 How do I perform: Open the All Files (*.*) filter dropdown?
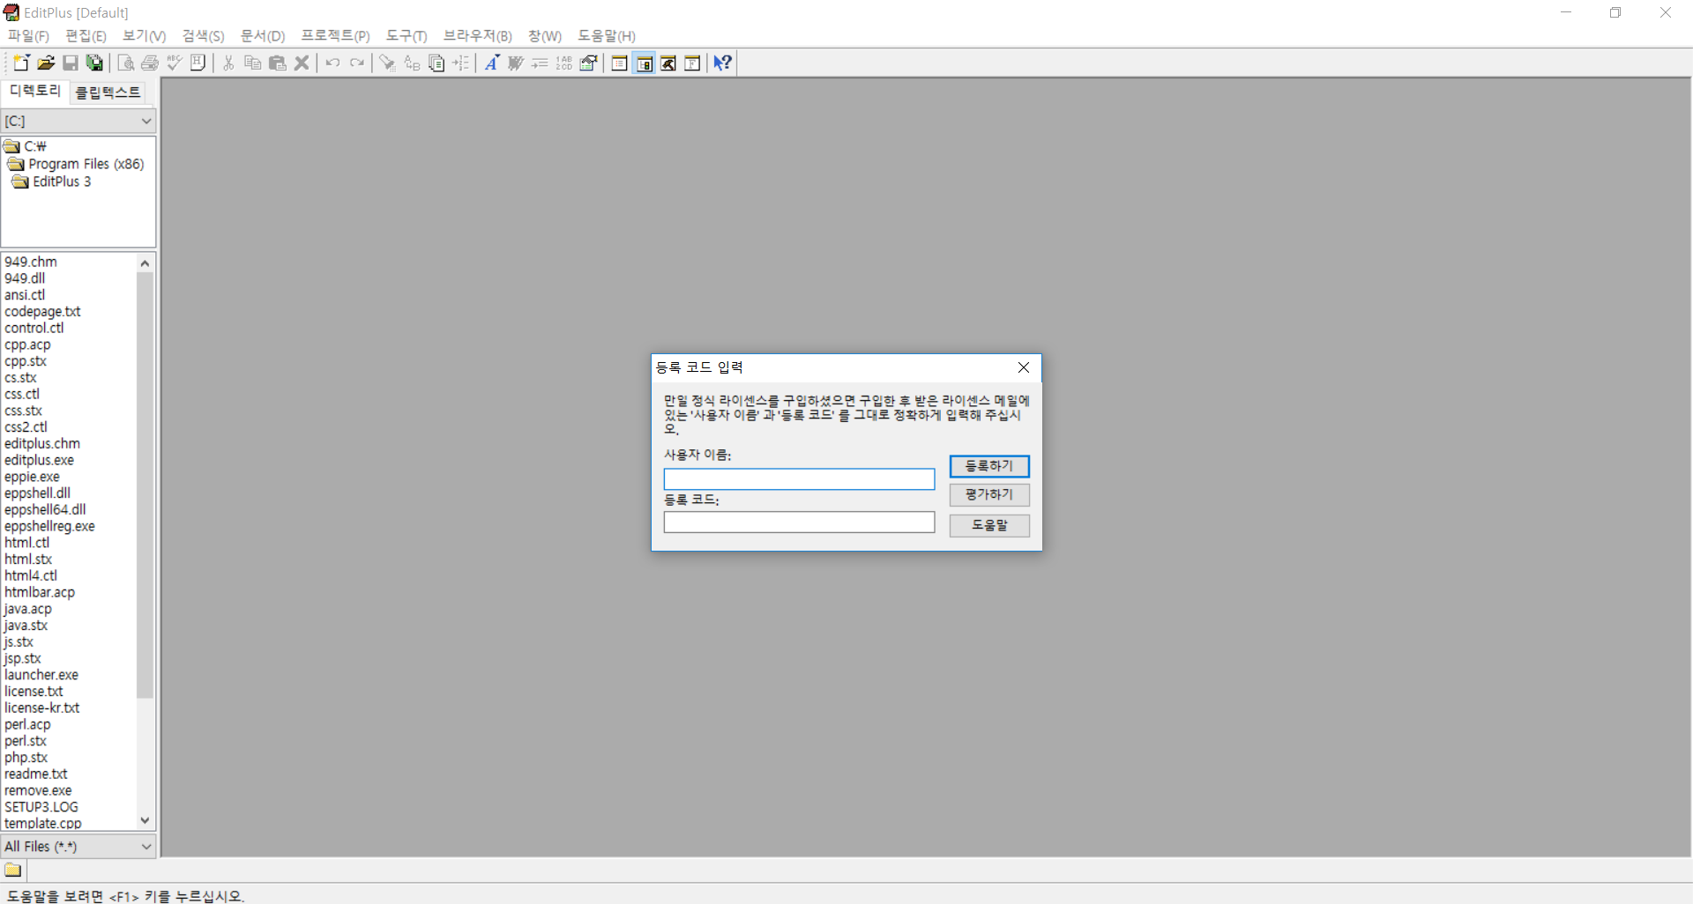coord(78,847)
